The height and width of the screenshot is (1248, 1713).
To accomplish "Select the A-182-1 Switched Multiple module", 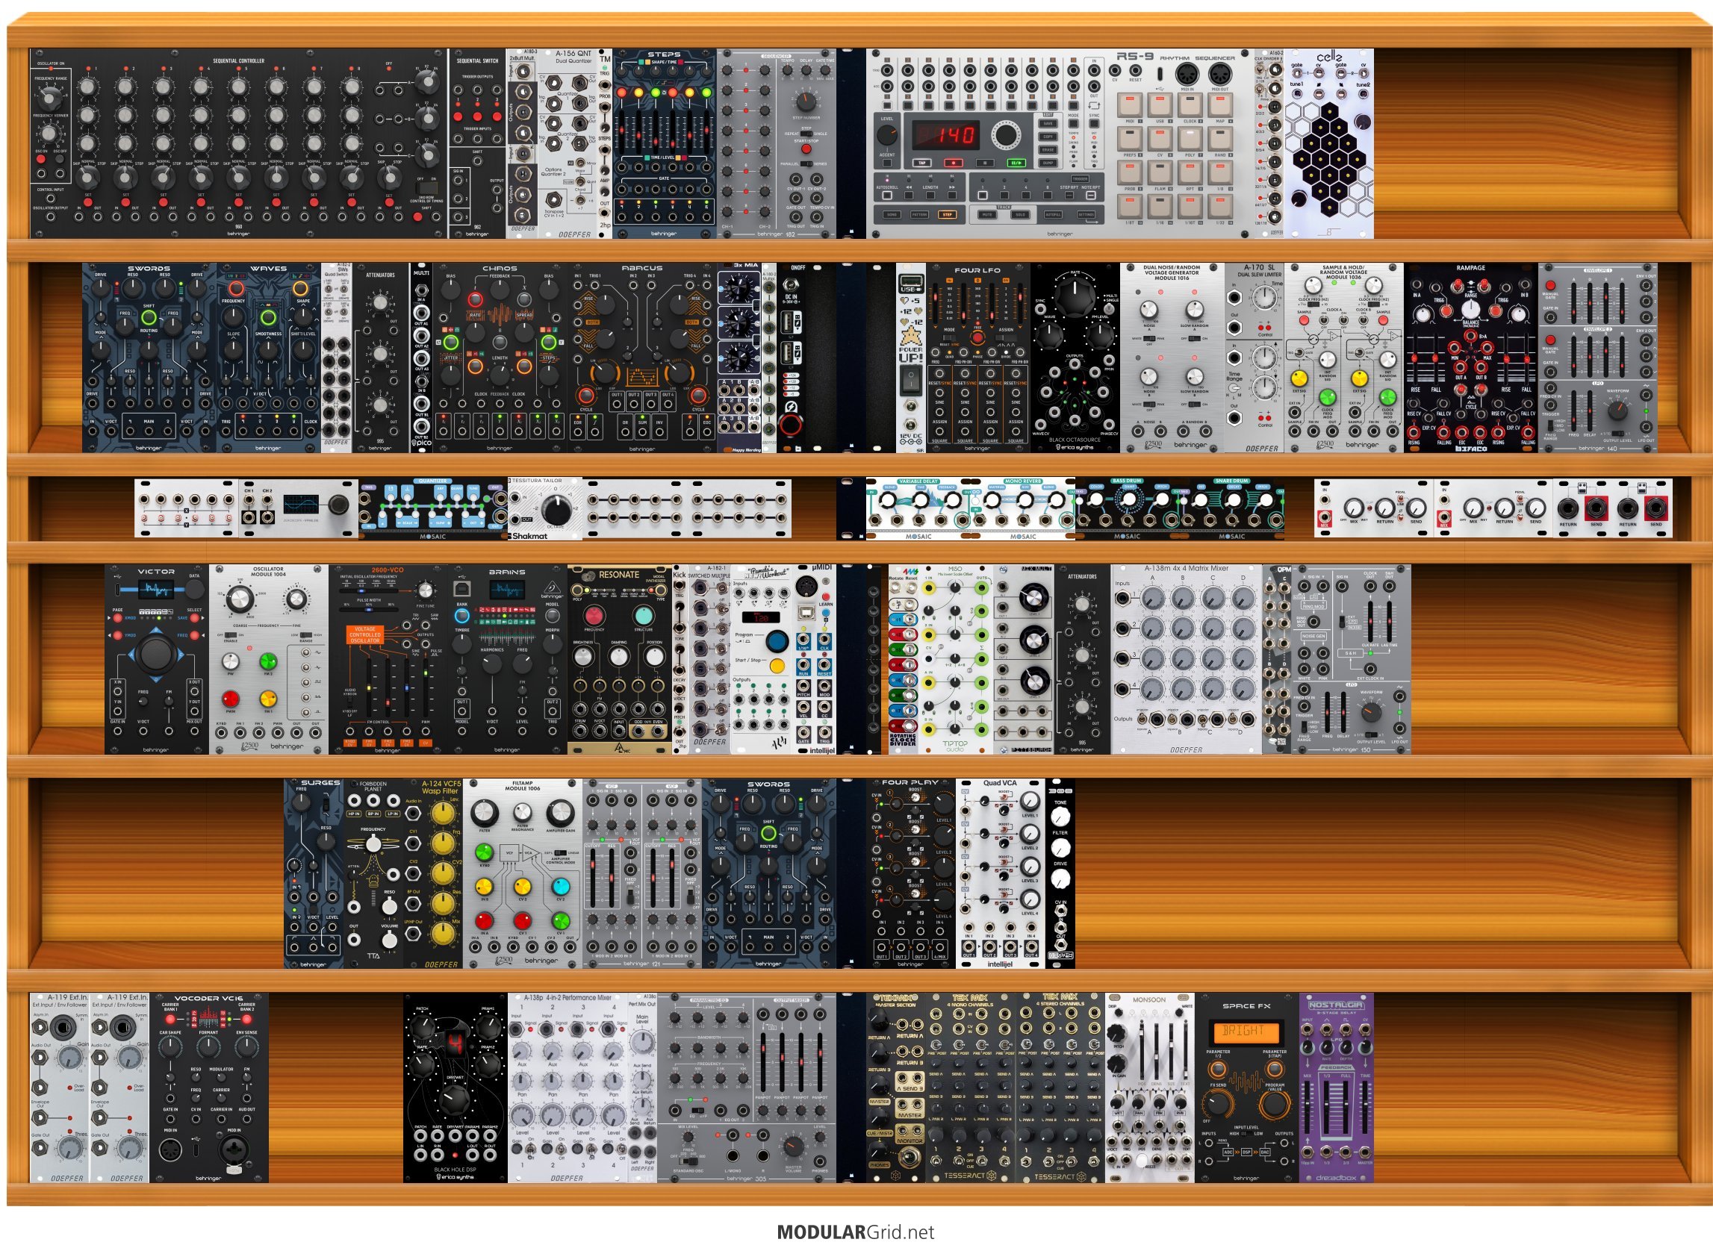I will 708,659.
